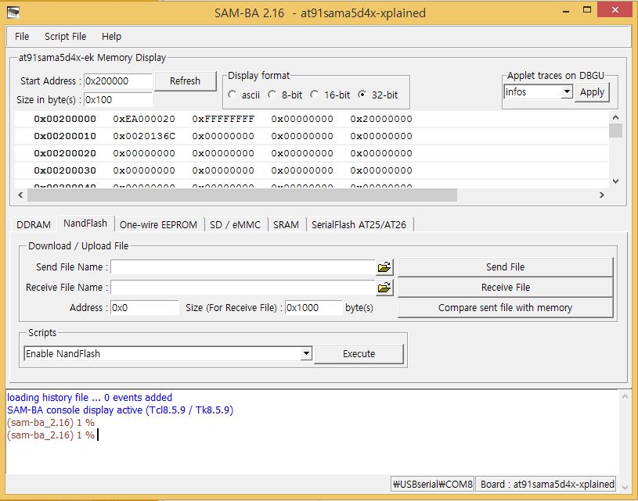Switch to the DDRAM tab
The height and width of the screenshot is (501, 638).
pos(33,224)
